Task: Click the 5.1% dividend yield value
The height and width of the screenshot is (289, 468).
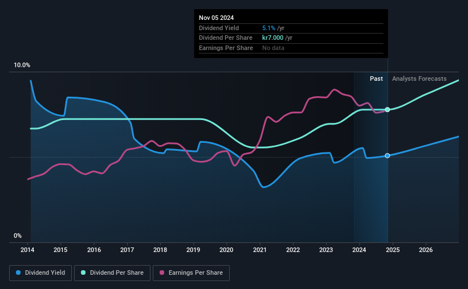Action: (268, 28)
